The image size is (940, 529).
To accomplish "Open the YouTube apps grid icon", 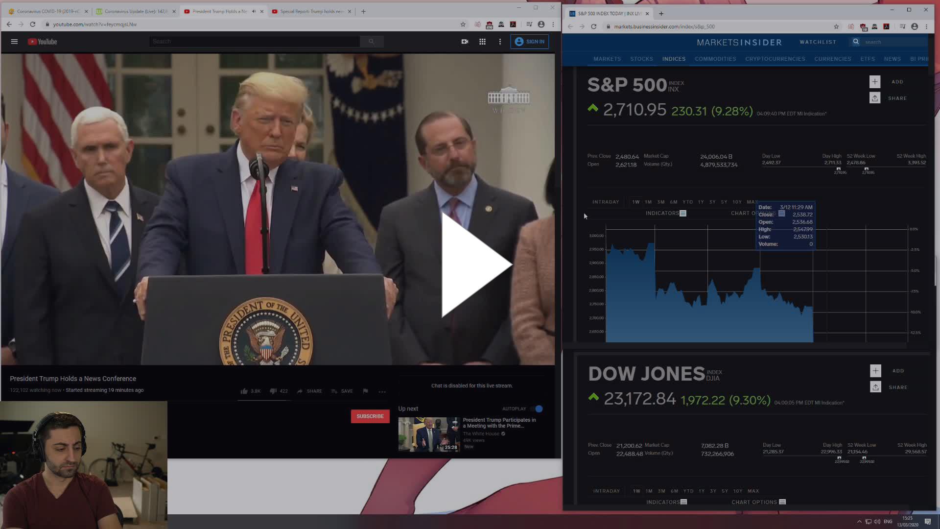I will (x=482, y=42).
